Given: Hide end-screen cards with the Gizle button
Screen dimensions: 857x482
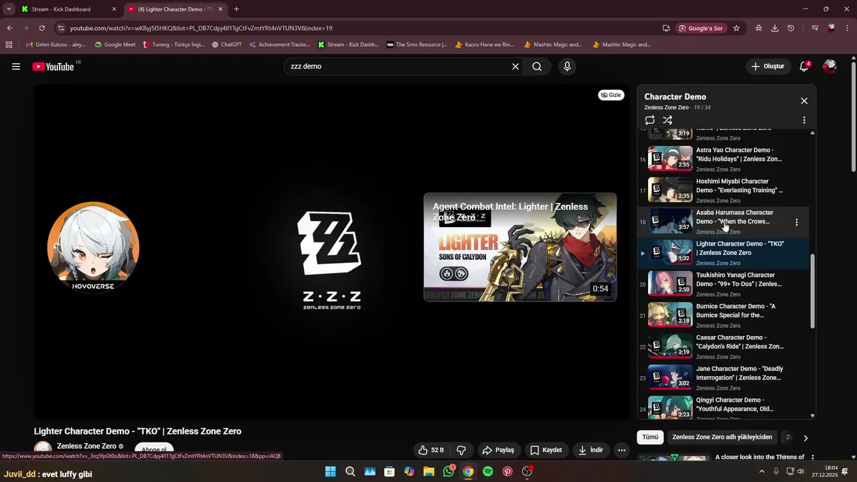Looking at the screenshot, I should click(611, 95).
